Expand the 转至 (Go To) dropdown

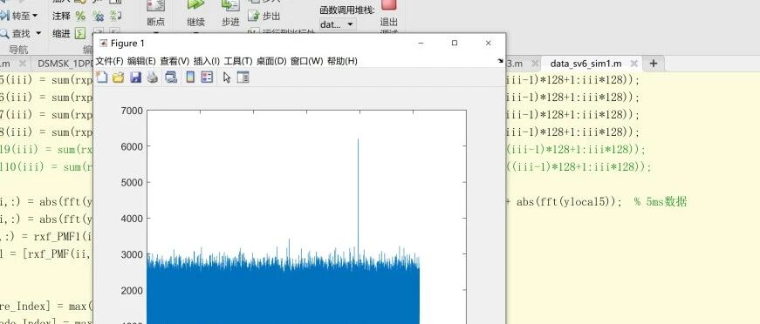[x=35, y=16]
